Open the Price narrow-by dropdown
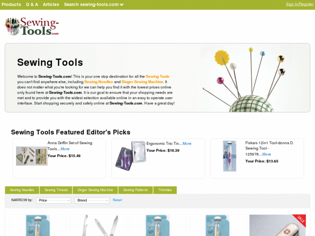 53,200
